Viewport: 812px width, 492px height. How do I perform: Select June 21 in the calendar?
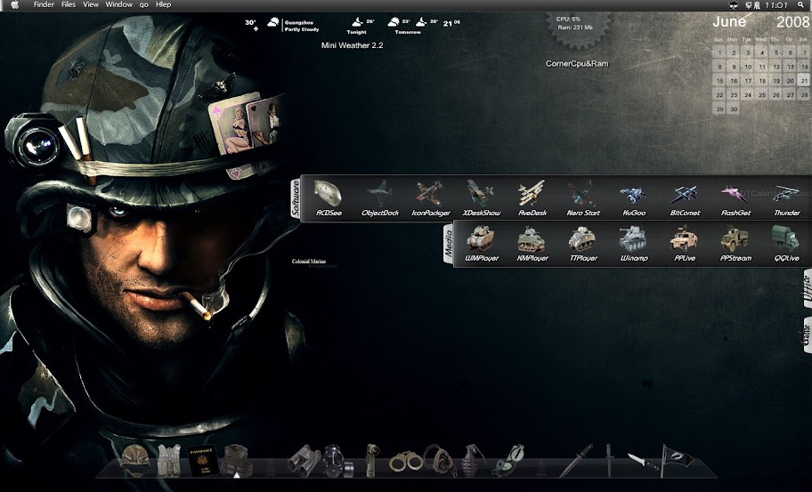pyautogui.click(x=804, y=81)
